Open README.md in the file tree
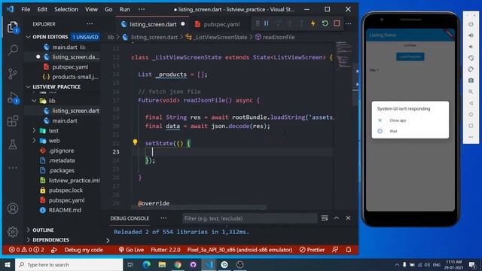Screen dimensions: 482x271 tap(65, 210)
